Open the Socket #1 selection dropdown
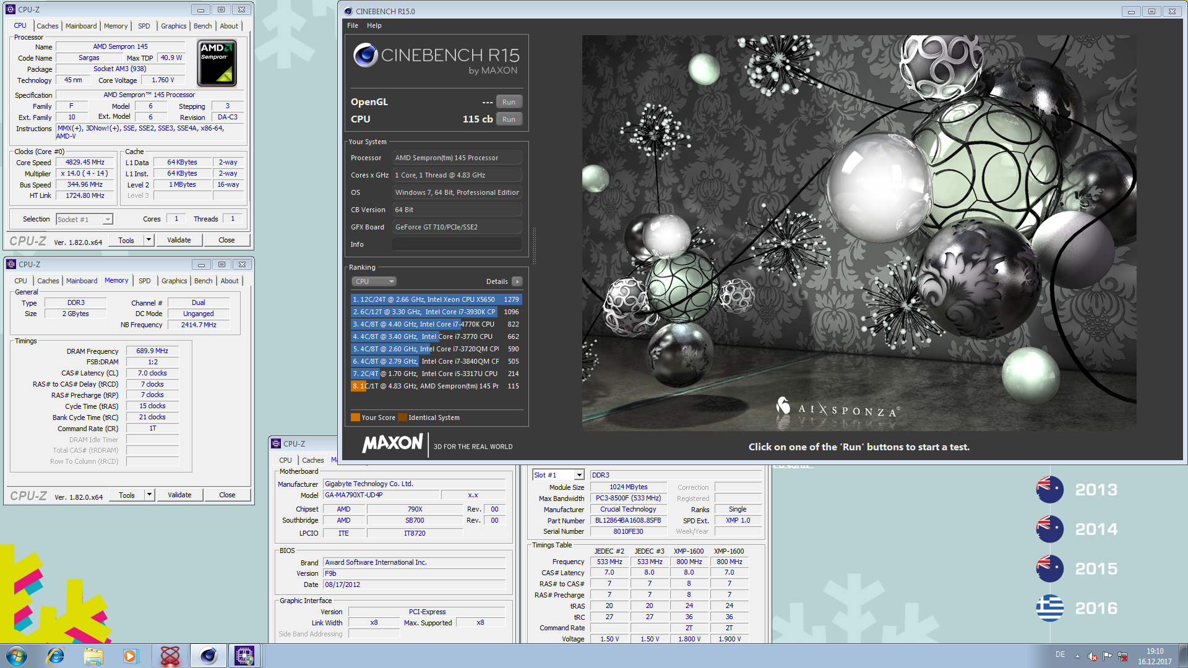 tap(84, 219)
